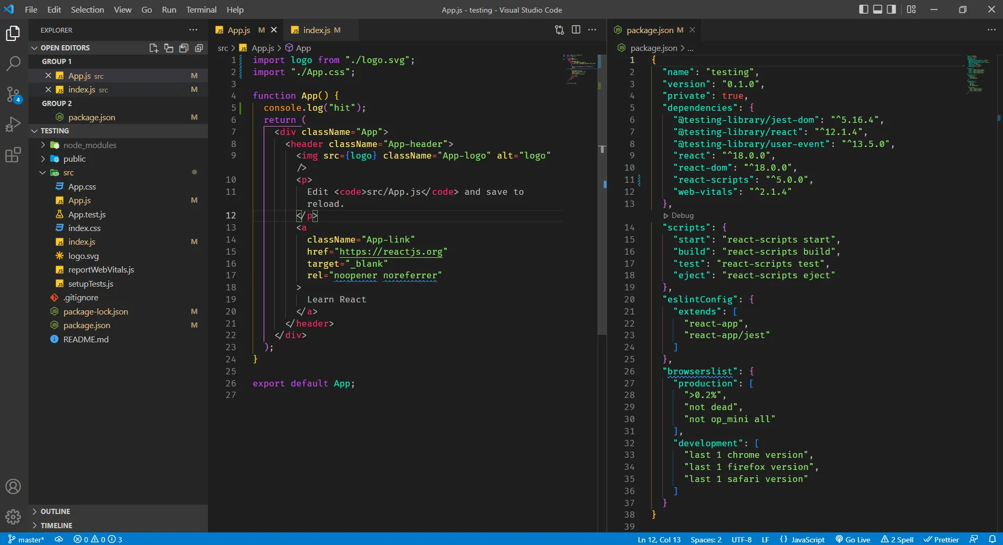The height and width of the screenshot is (545, 1003).
Task: Open the Search view in activity bar
Action: (13, 64)
